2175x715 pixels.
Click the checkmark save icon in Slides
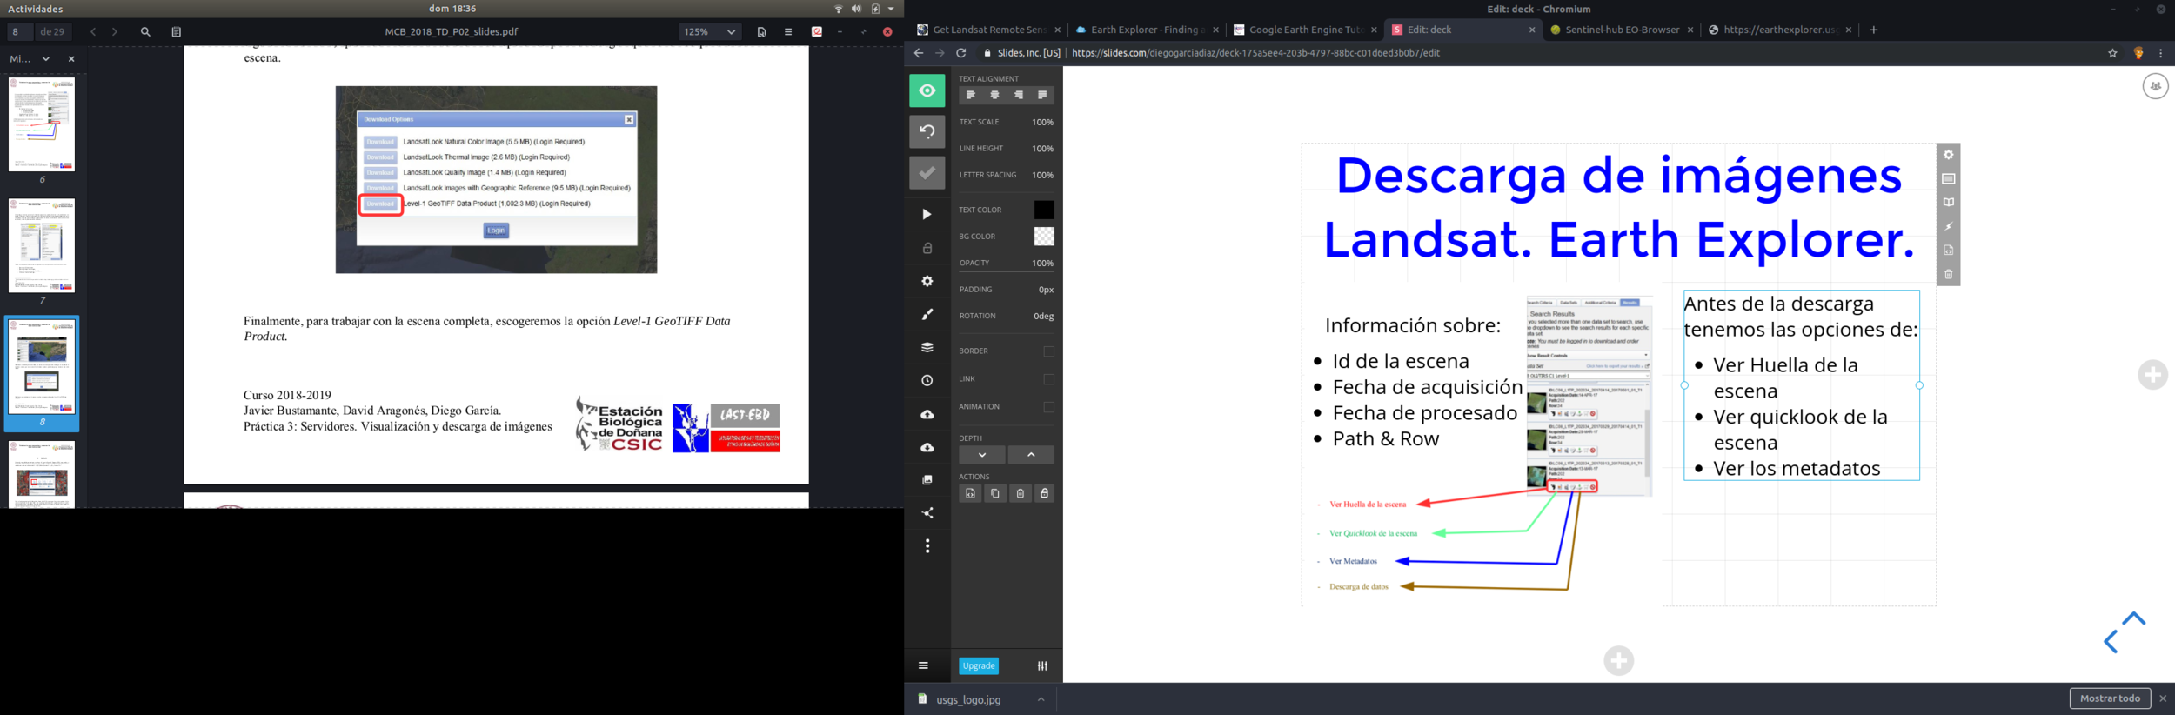coord(927,172)
